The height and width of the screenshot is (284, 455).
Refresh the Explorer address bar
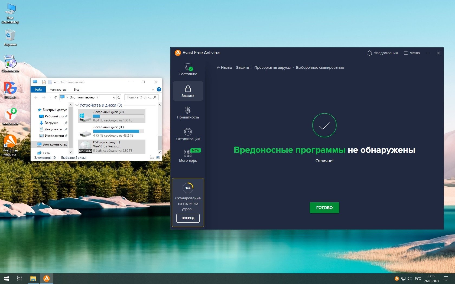pyautogui.click(x=119, y=97)
